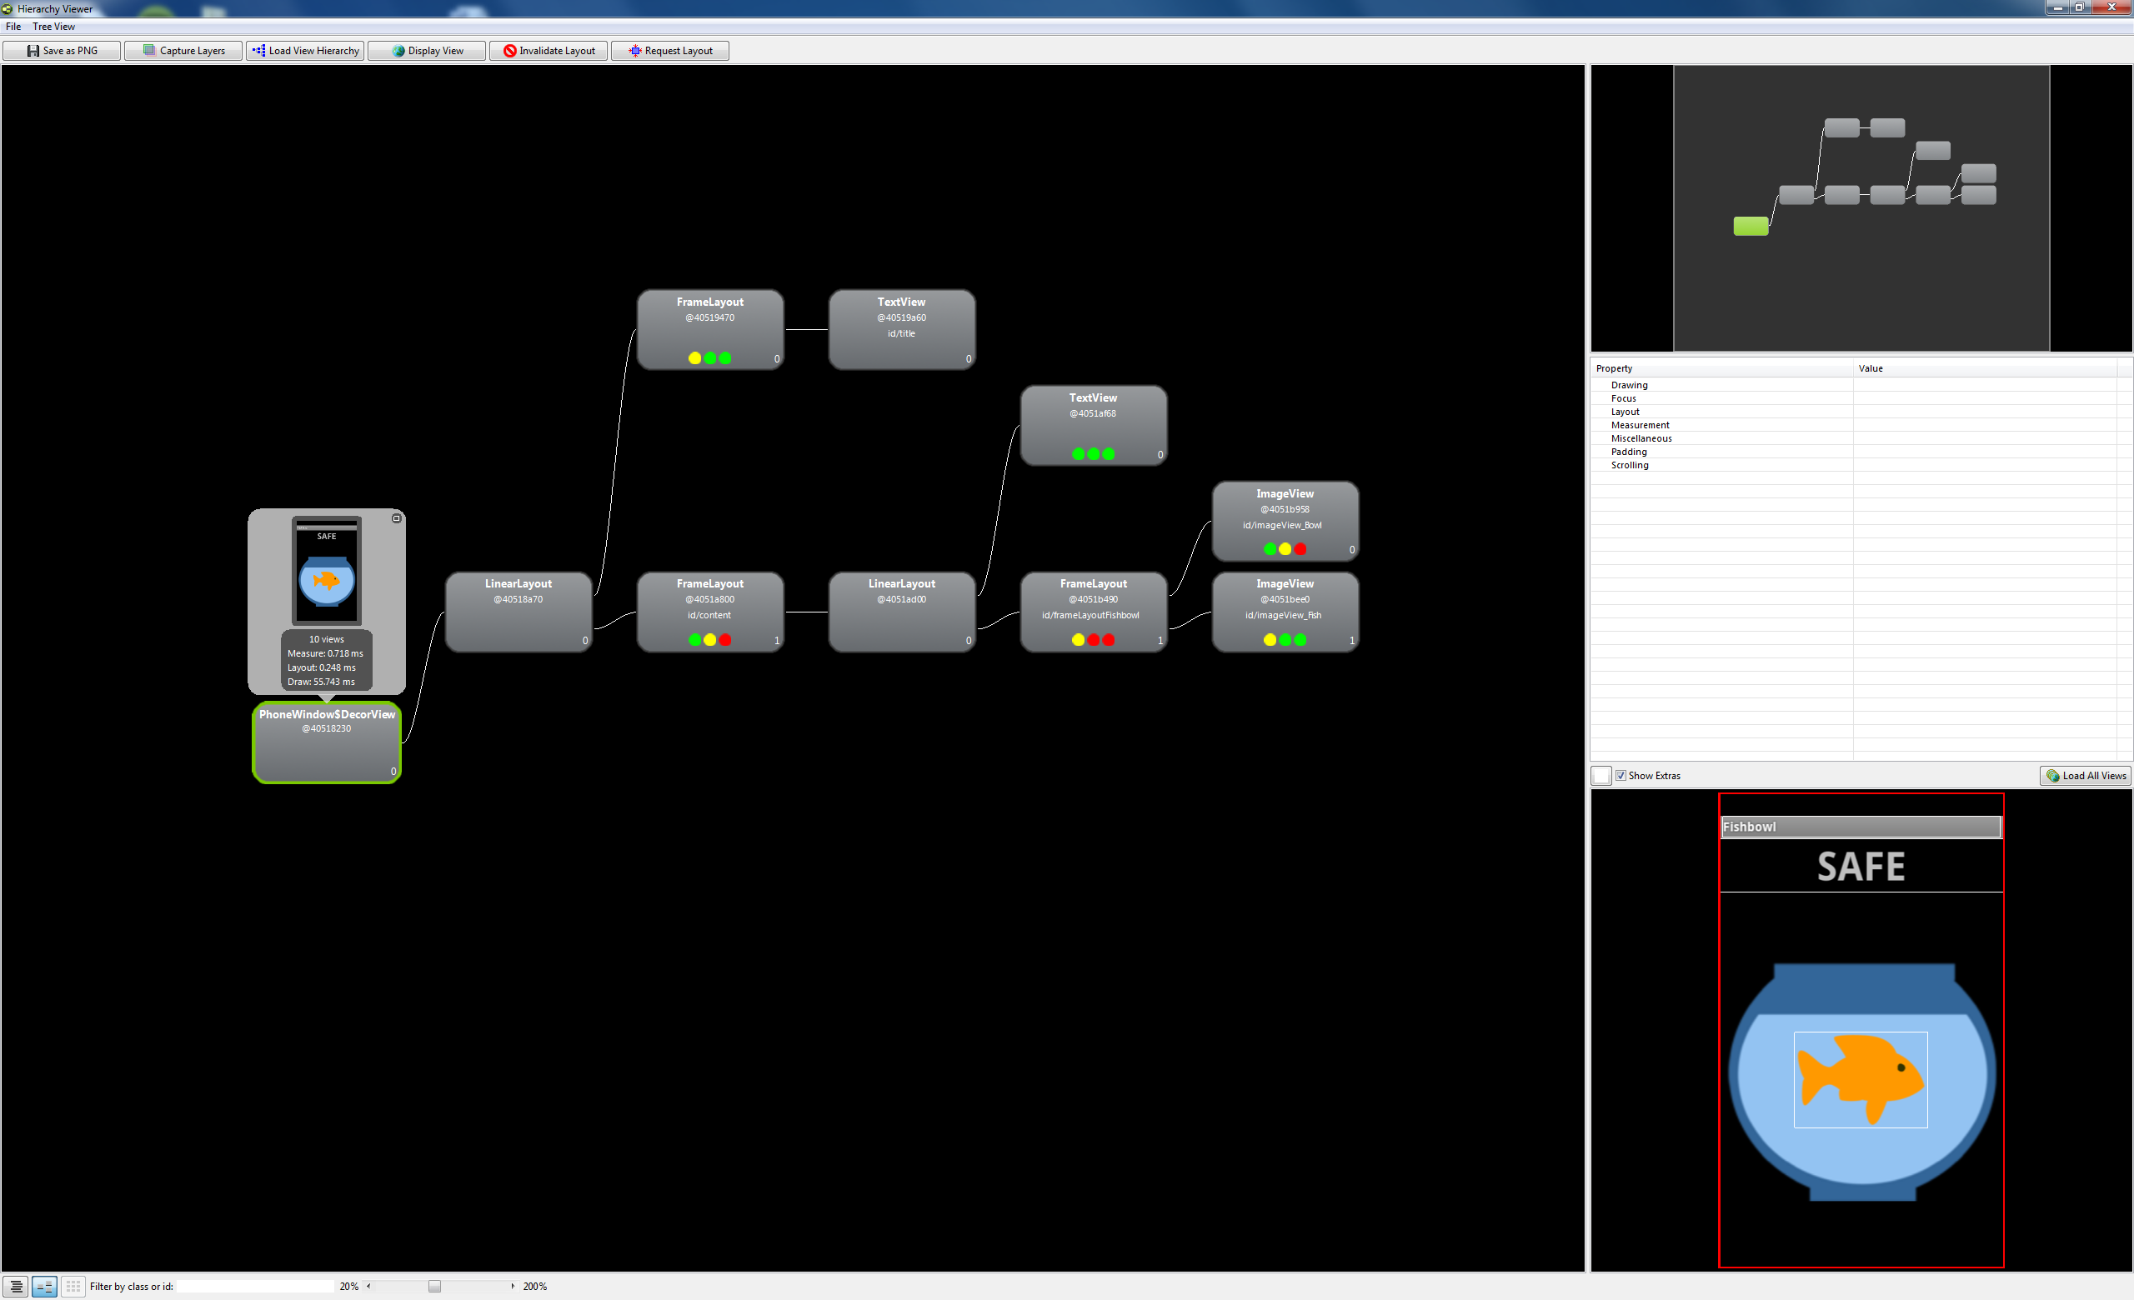
Task: Click the SAFE text in layout preview
Action: point(1861,867)
